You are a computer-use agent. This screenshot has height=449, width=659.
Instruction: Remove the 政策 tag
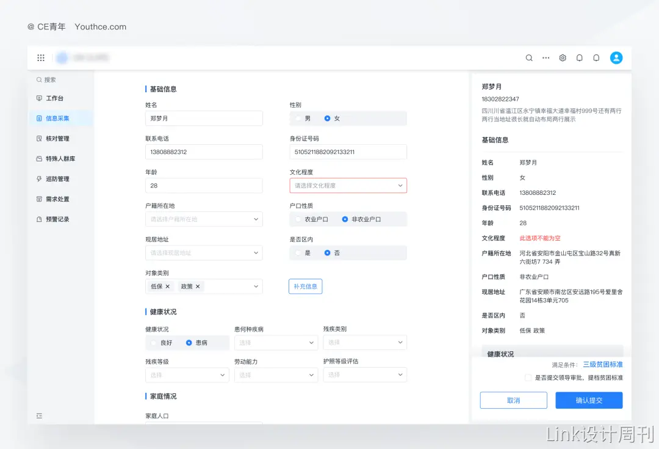pyautogui.click(x=198, y=287)
